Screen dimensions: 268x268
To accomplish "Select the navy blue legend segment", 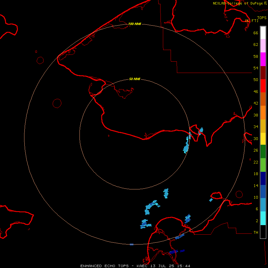I will 263,178.
